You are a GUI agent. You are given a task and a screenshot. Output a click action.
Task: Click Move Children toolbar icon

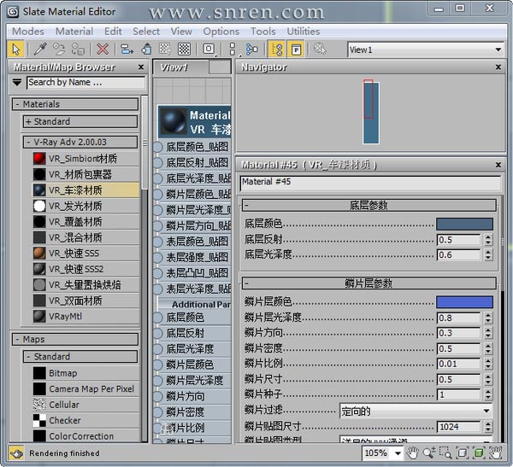point(127,50)
